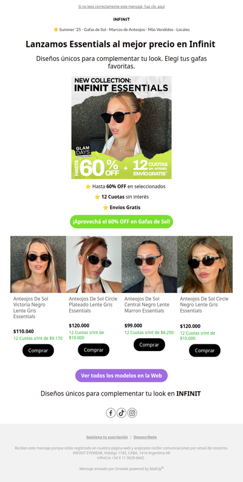Open Circle Plateado sunglasses photo

(94, 264)
